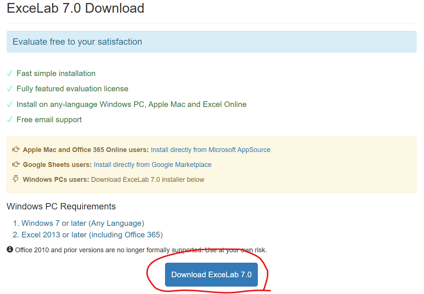Select the Apple Mac and Office 365 Online users label

[x=86, y=150]
